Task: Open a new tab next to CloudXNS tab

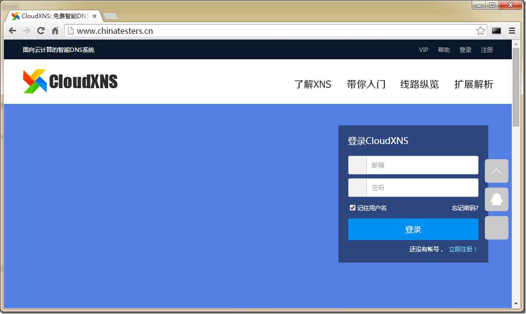Action: point(110,16)
